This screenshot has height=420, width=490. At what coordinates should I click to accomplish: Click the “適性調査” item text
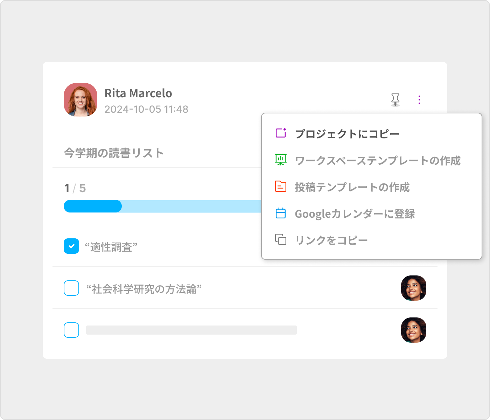(x=111, y=247)
